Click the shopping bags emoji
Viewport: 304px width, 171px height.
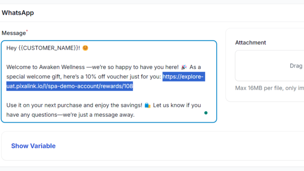point(148,105)
